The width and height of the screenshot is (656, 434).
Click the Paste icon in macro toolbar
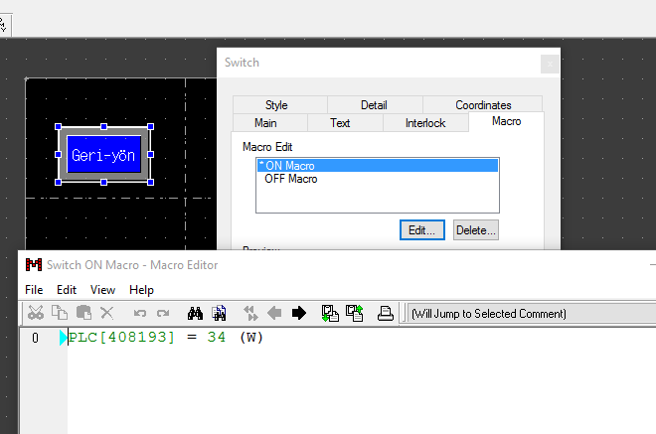tap(83, 314)
